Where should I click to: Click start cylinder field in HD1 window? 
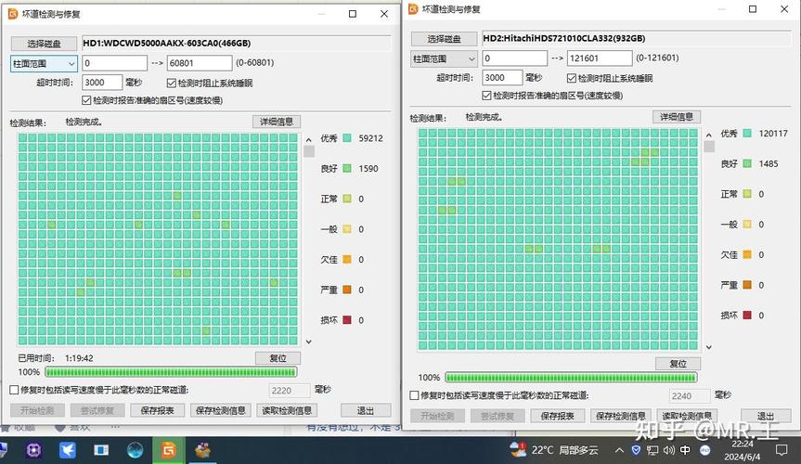tap(114, 63)
